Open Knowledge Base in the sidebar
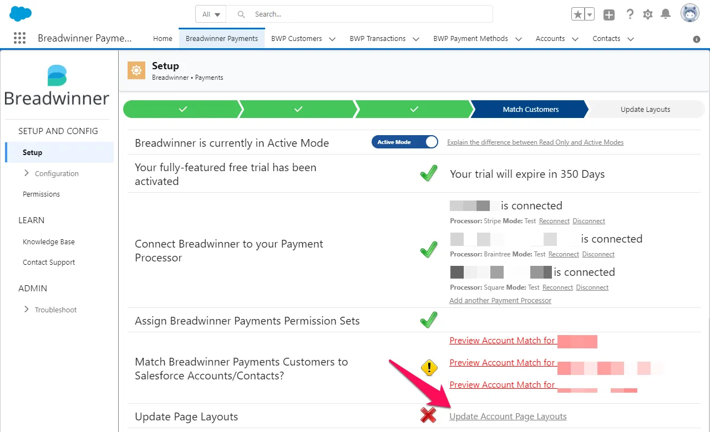 pos(49,242)
